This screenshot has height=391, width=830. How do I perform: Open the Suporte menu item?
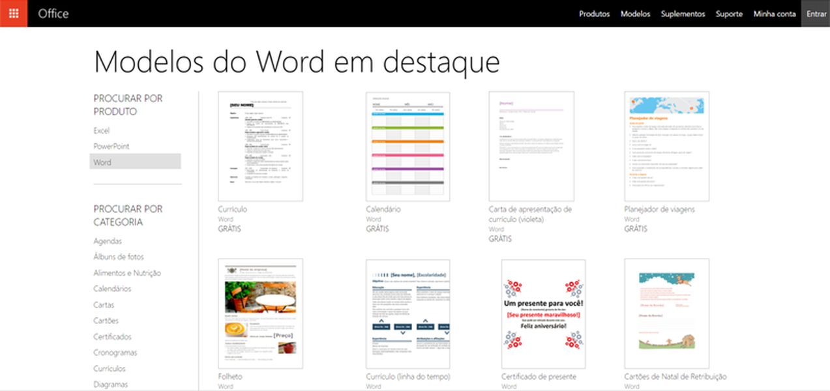(x=729, y=14)
